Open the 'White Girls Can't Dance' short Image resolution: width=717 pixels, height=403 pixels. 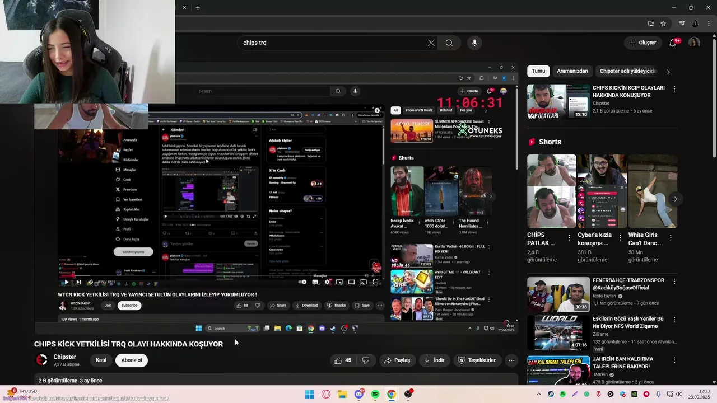(653, 191)
